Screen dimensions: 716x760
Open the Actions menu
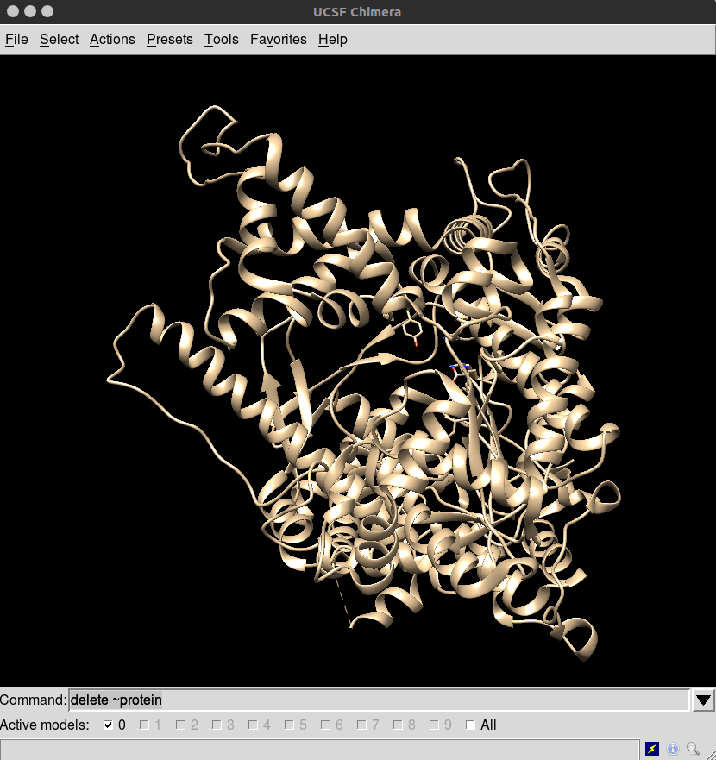pos(112,39)
